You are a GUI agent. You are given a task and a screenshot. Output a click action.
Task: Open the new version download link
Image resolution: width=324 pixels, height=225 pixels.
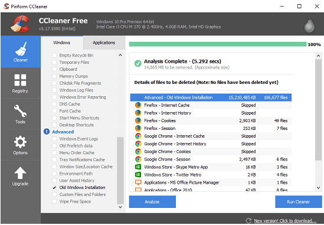[x=285, y=221]
